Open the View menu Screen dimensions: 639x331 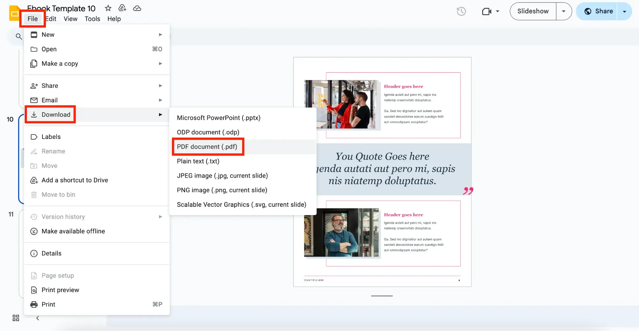tap(70, 19)
